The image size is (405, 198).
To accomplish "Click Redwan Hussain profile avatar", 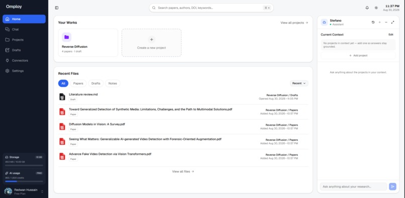I will (8, 191).
